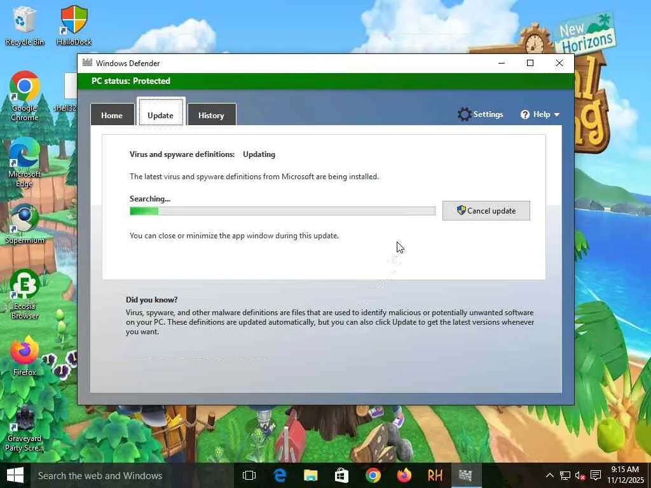Click the Windows Defender castle title icon
The height and width of the screenshot is (488, 651).
[x=87, y=63]
